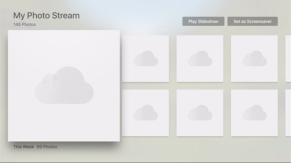The width and height of the screenshot is (291, 163).
Task: Select the third full thumbnail in bottom row
Action: [254, 113]
